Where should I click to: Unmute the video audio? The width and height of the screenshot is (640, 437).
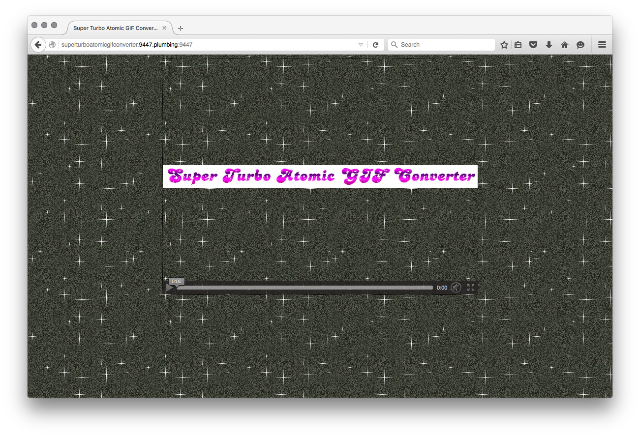click(456, 288)
